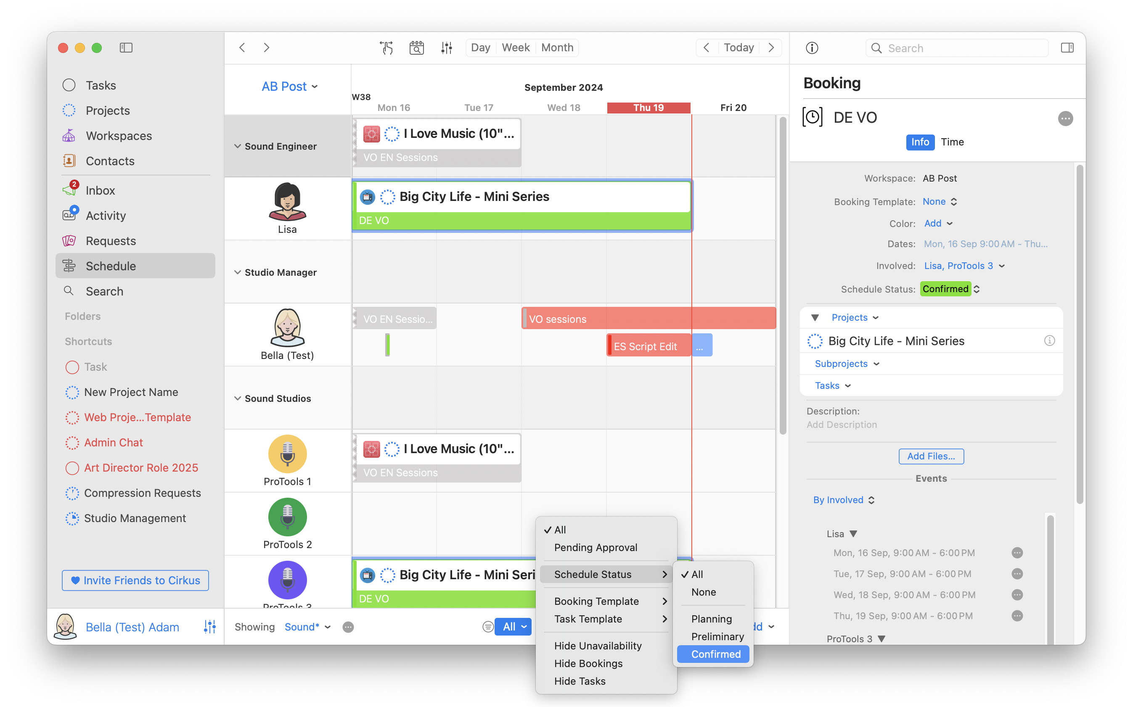Collapse the Sound Engineer group

[238, 146]
